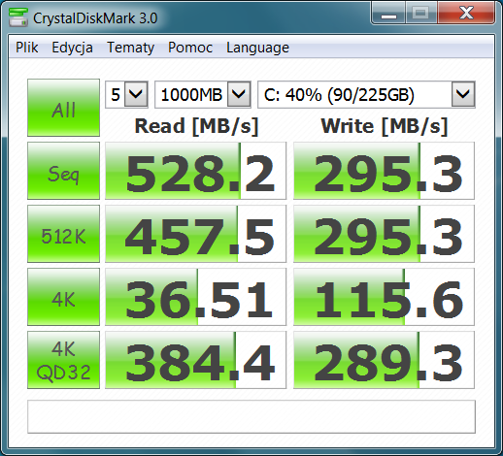Image resolution: width=503 pixels, height=456 pixels.
Task: Click the CrystalDiskMark title bar icon
Action: click(18, 17)
